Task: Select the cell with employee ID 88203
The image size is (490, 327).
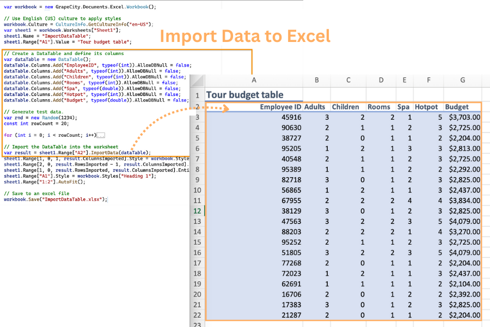Action: pos(254,232)
